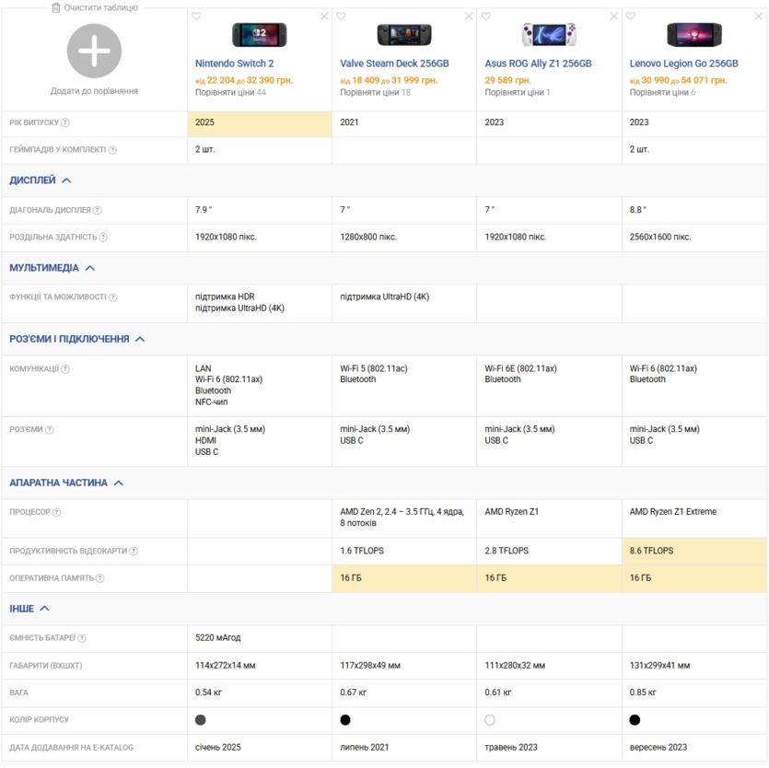This screenshot has height=768, width=769.
Task: Open help icon for ГЕЙМПАДІВ У КОМПЛЕКТІ
Action: coord(112,149)
